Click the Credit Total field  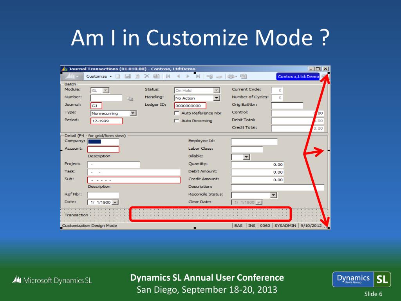[x=298, y=129]
